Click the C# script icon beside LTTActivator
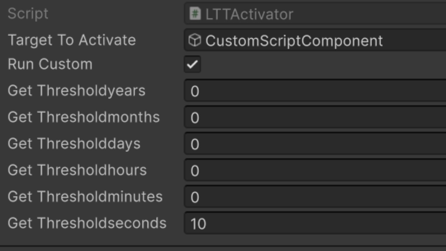This screenshot has height=251, width=446. coord(195,14)
